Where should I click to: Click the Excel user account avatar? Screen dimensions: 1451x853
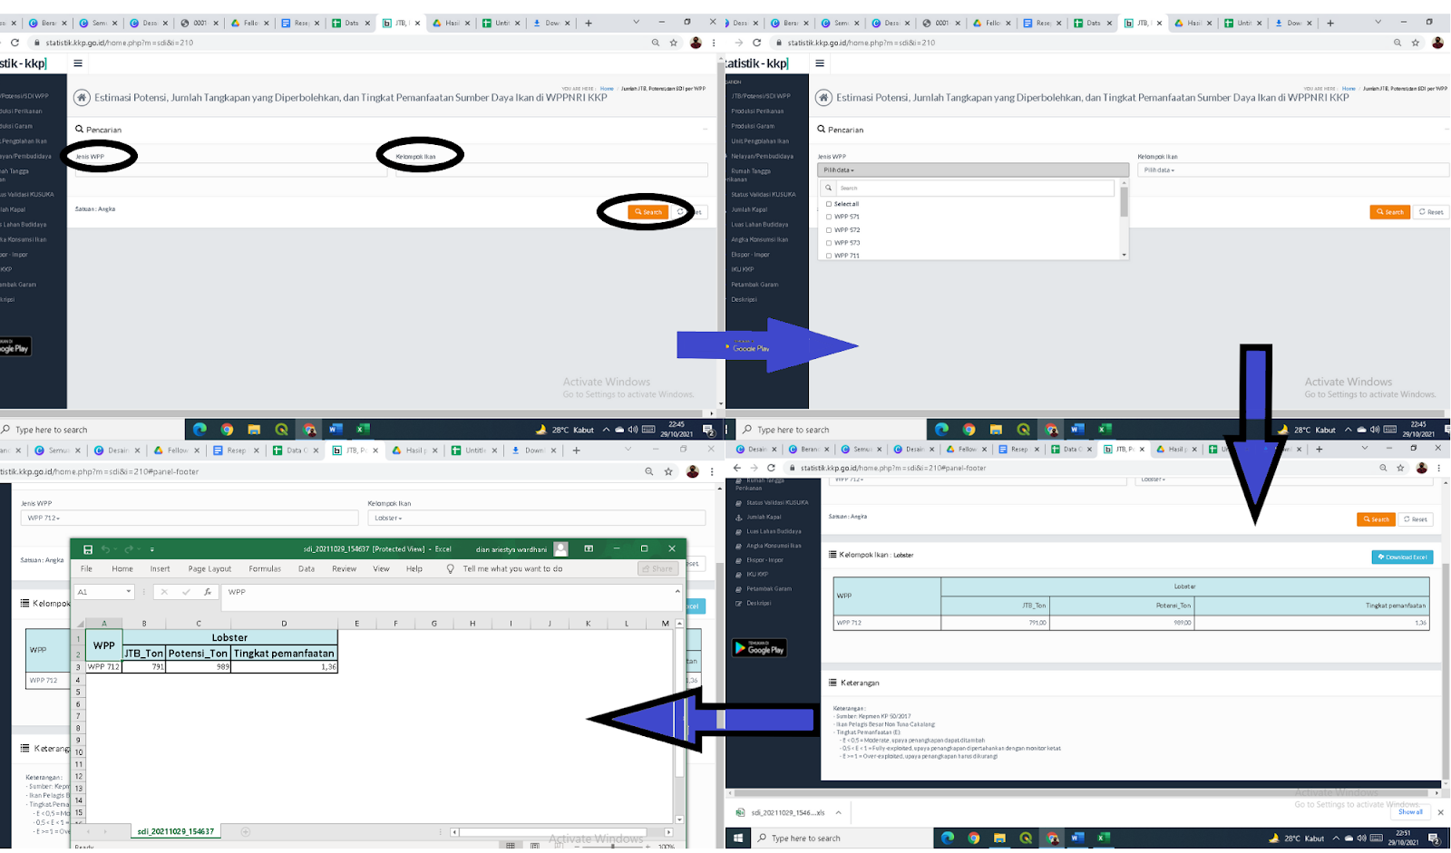point(560,548)
